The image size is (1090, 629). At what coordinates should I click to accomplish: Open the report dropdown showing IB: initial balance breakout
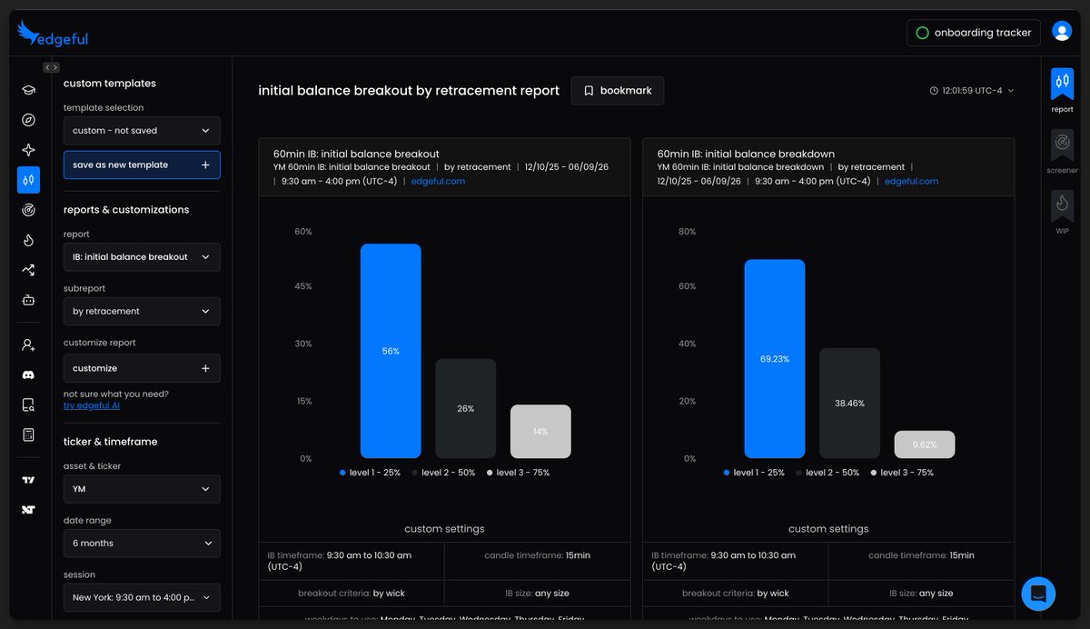[x=142, y=256]
